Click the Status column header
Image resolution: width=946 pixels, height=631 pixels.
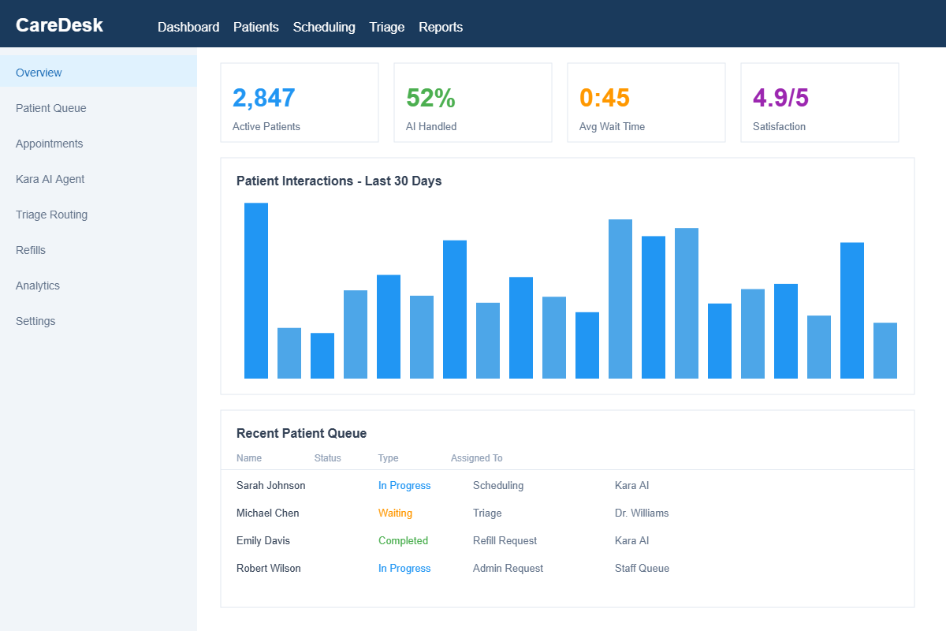coord(328,458)
